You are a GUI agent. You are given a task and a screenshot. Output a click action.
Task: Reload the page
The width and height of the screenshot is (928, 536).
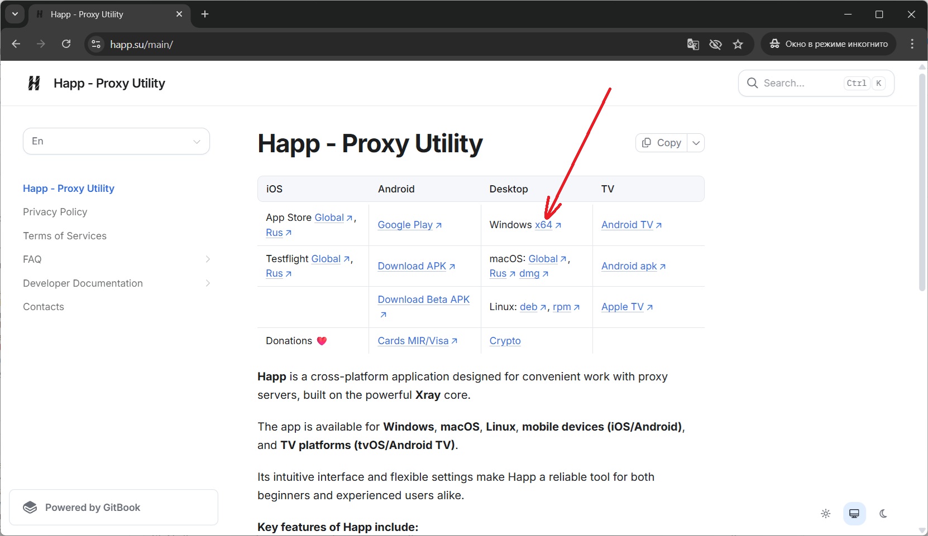coord(66,44)
